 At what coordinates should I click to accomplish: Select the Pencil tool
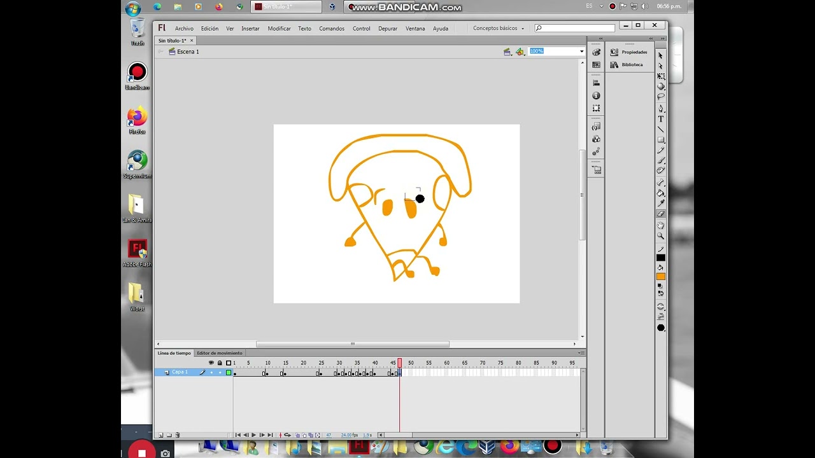pos(661,150)
